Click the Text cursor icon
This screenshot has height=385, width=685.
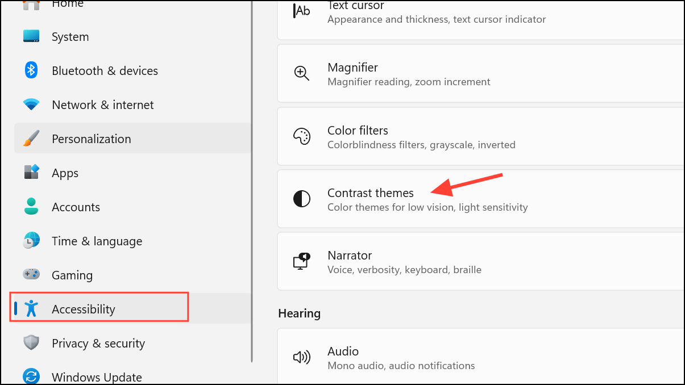[x=301, y=10]
